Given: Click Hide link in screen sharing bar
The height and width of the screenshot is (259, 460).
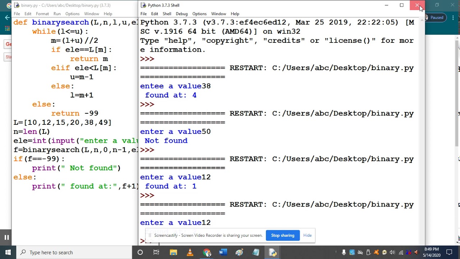Looking at the screenshot, I should click(307, 235).
